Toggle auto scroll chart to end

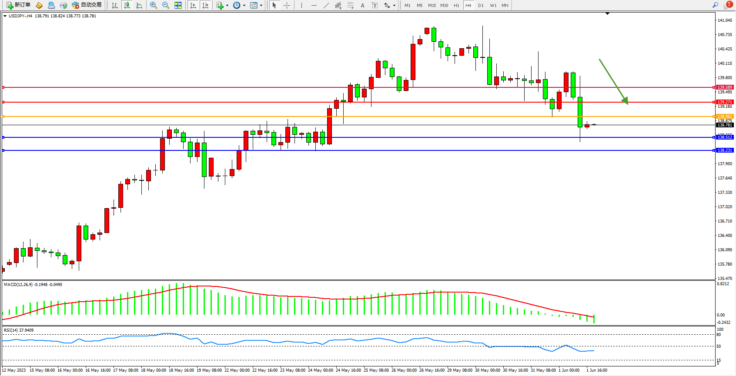click(x=193, y=5)
